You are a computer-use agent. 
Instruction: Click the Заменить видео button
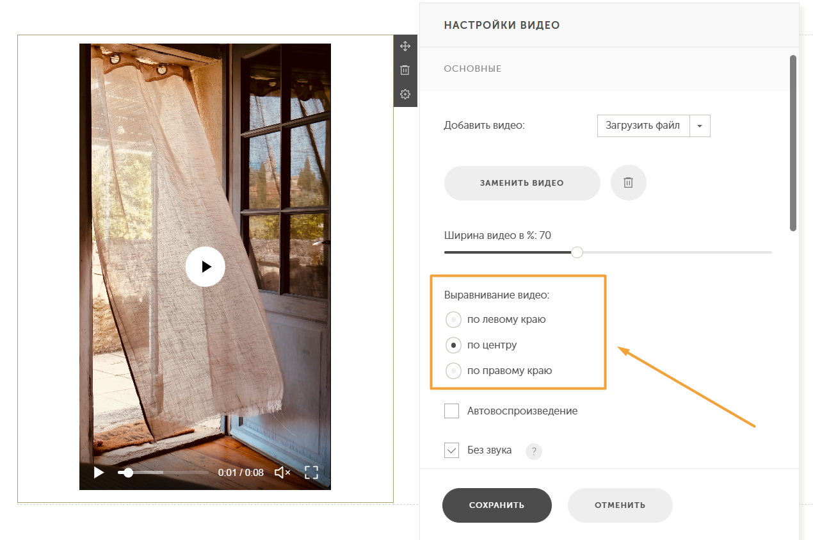[x=522, y=183]
